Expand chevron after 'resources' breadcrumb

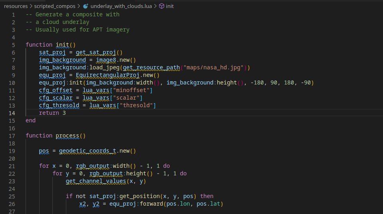coord(31,6)
